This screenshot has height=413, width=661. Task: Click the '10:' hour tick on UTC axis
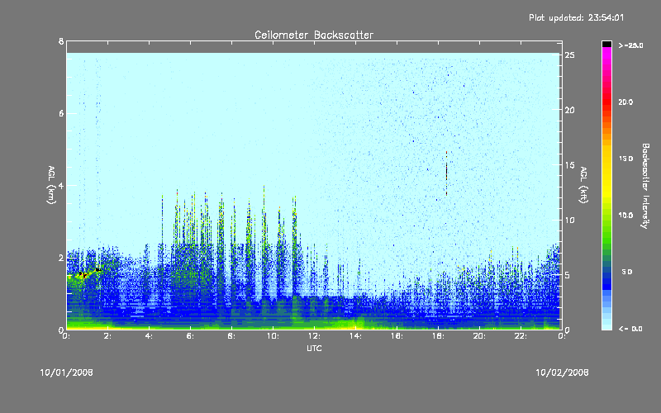click(x=273, y=336)
